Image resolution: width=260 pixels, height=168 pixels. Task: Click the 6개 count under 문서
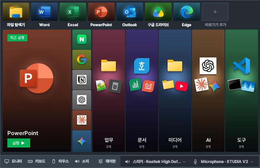(x=142, y=147)
